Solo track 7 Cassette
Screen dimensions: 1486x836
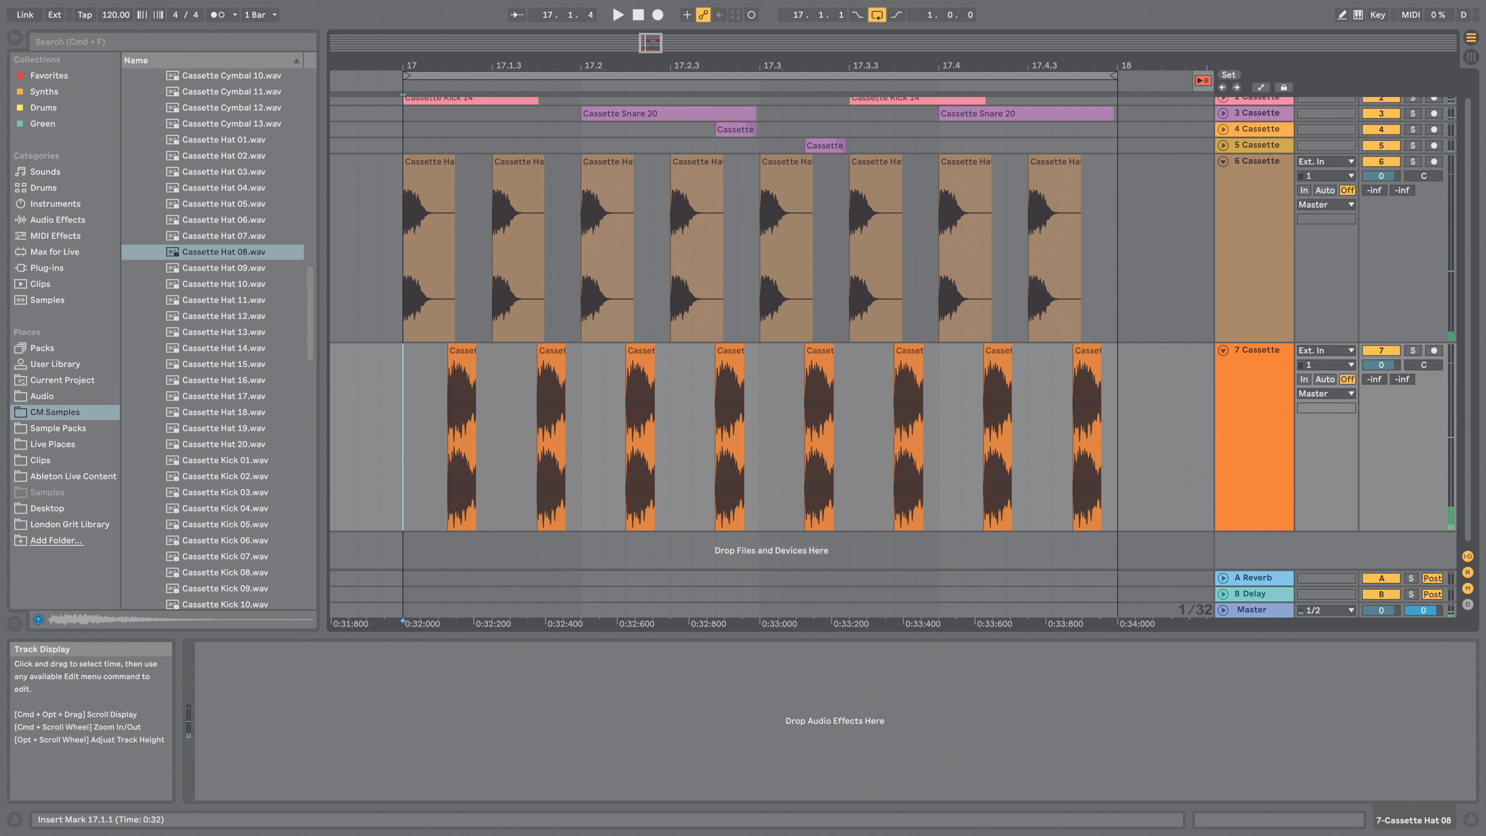click(x=1413, y=350)
